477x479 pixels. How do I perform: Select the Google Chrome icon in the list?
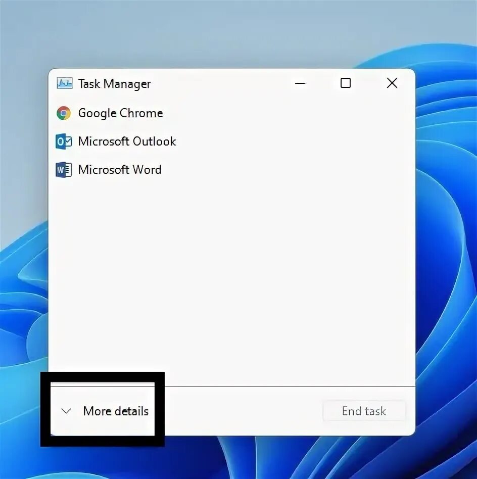click(x=64, y=113)
